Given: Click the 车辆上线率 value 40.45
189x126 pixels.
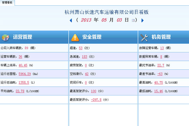Looking at the screenshot, I should coord(23,65).
